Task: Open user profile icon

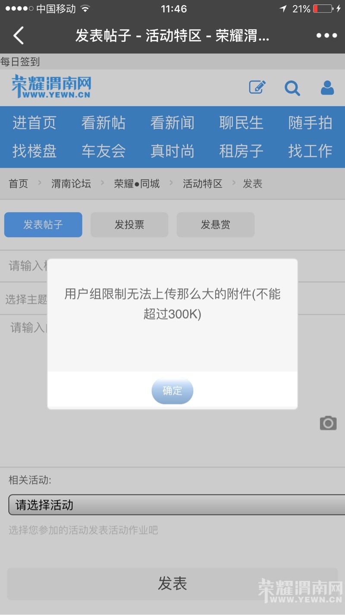Action: [327, 88]
